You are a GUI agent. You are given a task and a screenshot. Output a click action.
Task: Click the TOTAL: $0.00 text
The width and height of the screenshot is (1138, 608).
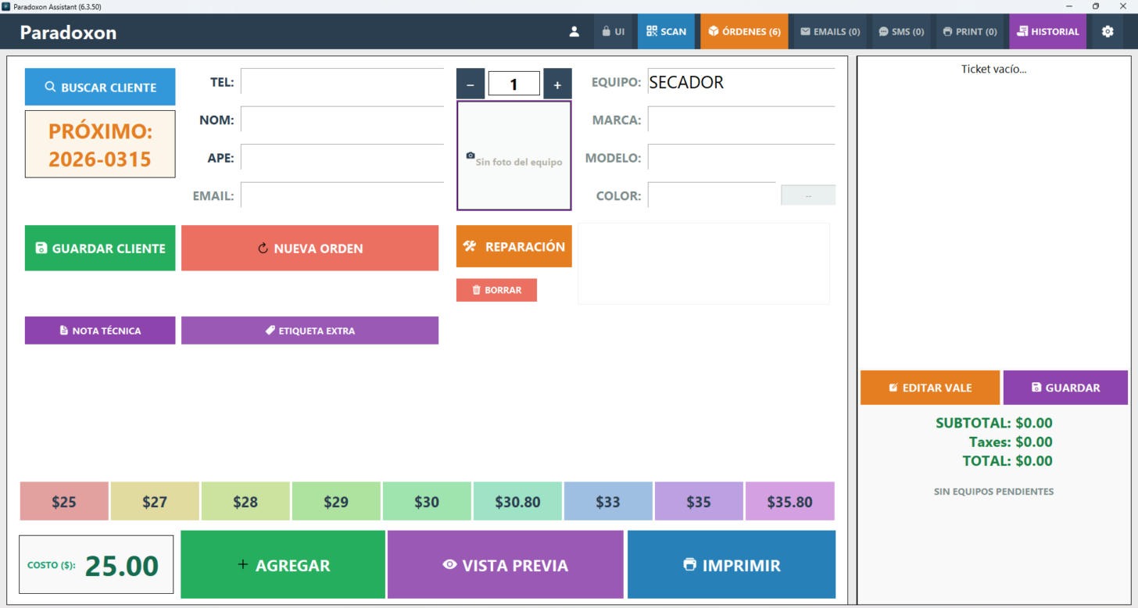point(1007,460)
